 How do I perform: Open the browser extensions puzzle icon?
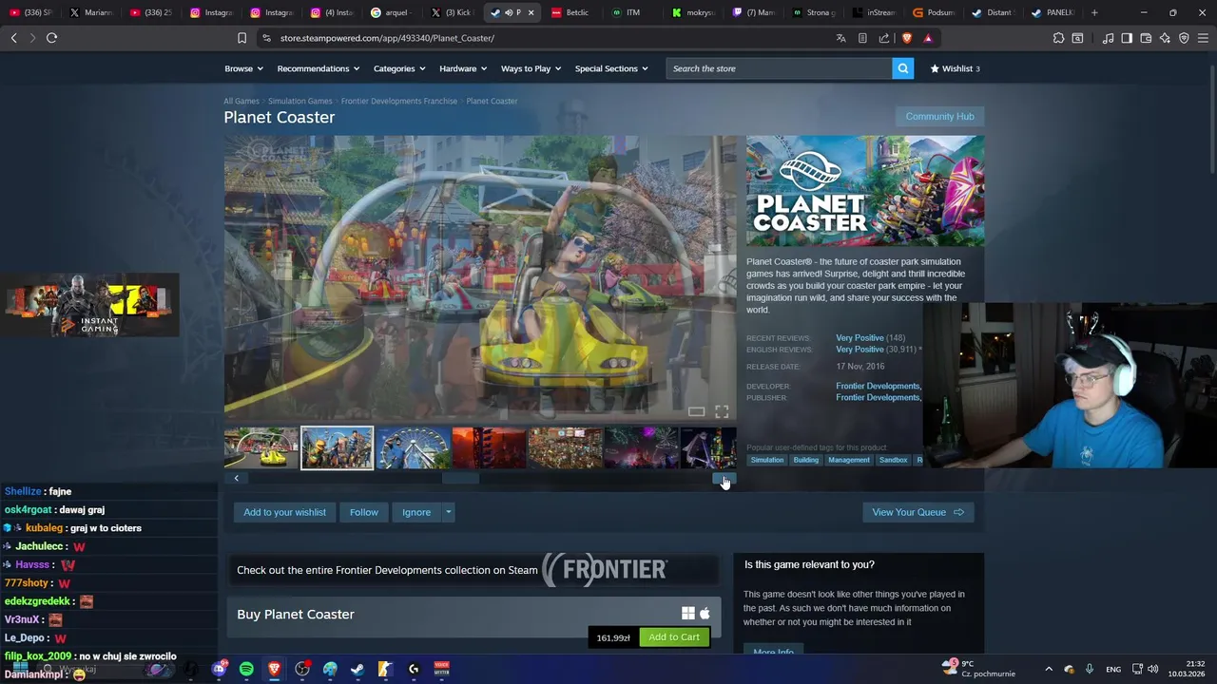[x=1058, y=38]
